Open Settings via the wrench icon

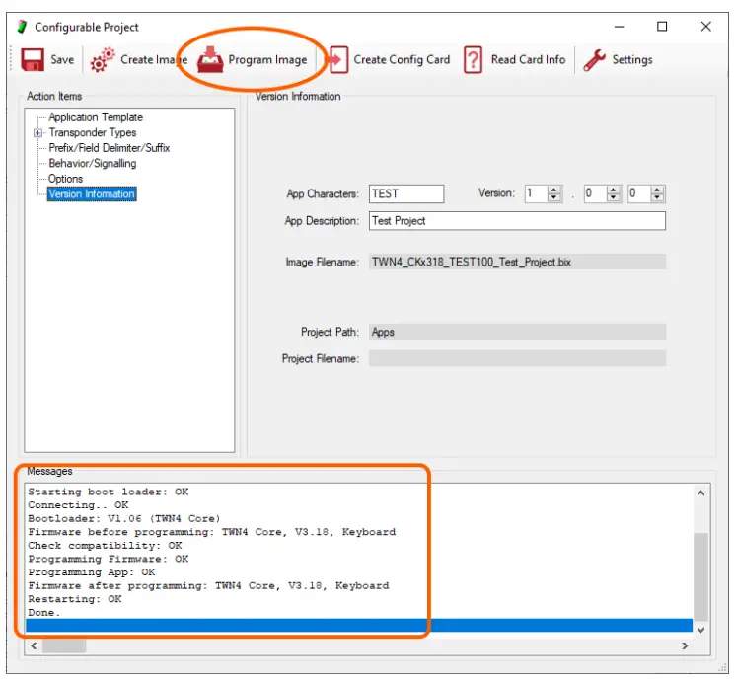click(594, 60)
